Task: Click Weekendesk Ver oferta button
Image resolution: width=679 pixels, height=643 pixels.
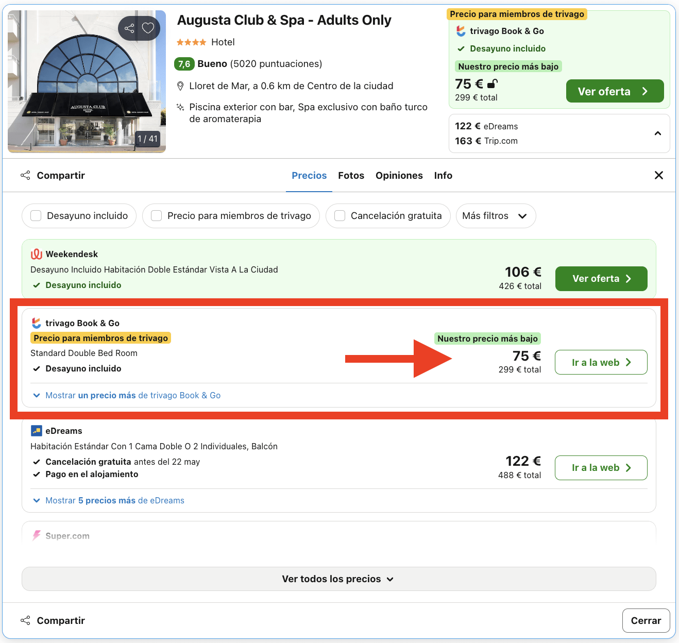Action: (x=601, y=279)
